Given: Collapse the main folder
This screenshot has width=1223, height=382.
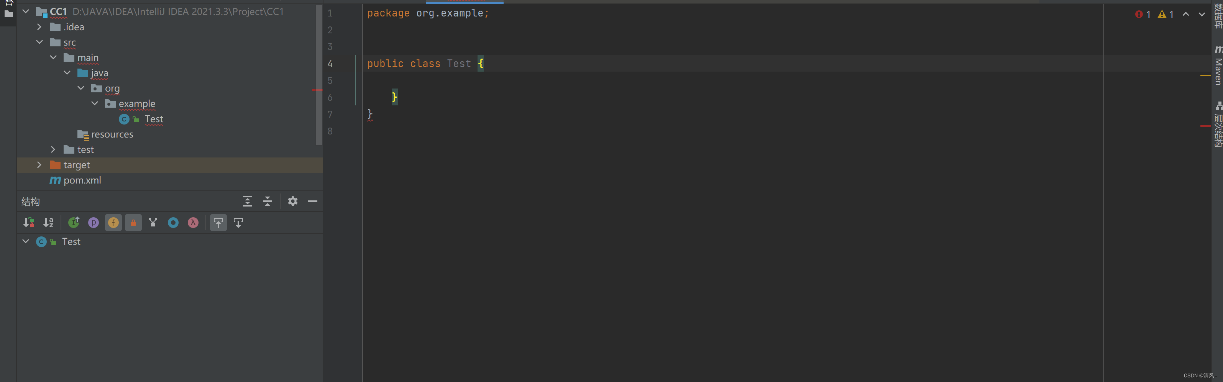Looking at the screenshot, I should point(53,57).
